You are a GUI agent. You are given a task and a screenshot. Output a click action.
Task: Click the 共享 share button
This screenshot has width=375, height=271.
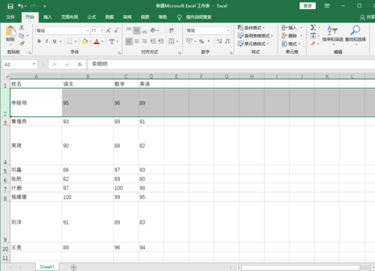coord(367,17)
